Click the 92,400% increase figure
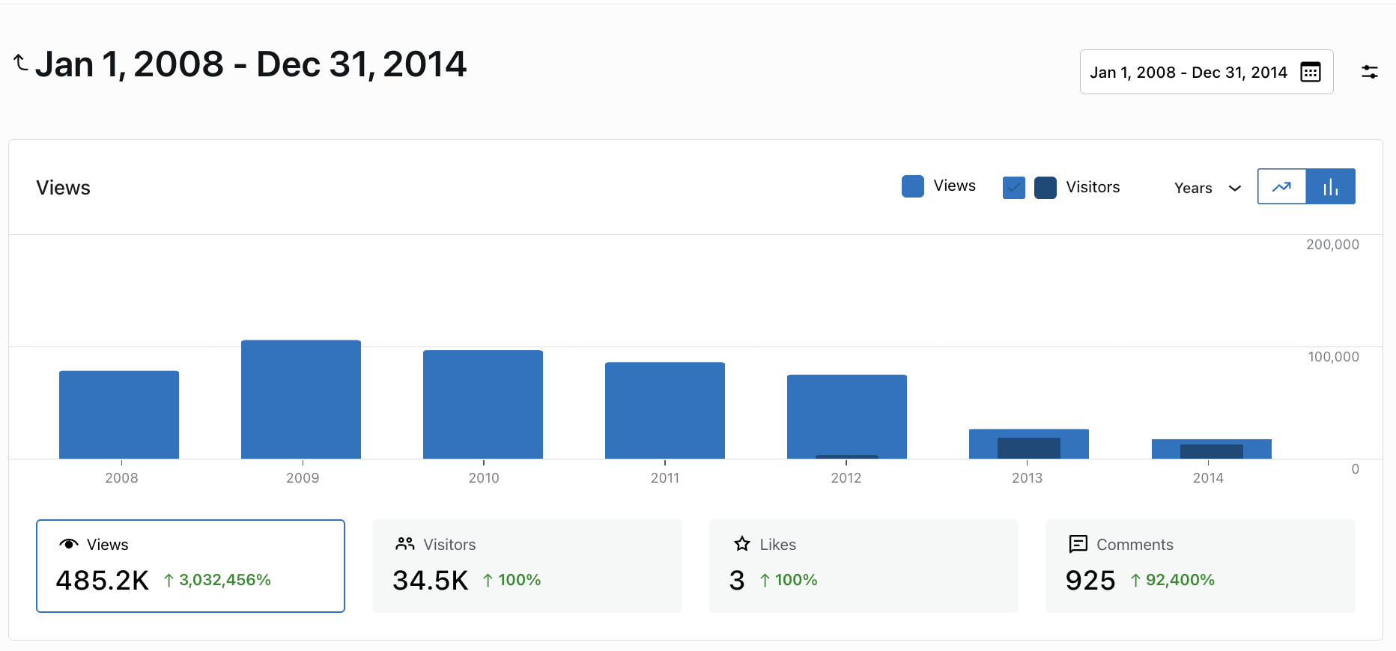 (1180, 580)
